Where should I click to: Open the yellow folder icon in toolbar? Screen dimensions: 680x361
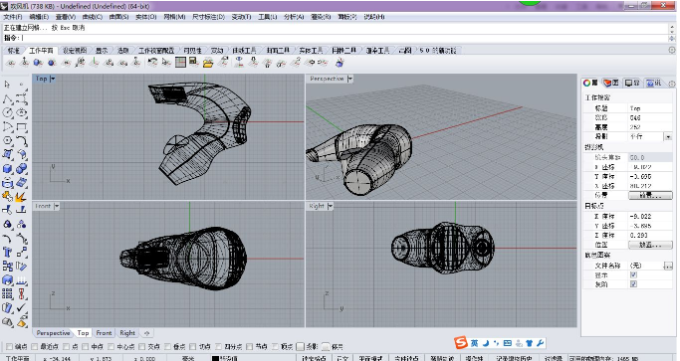(208, 63)
